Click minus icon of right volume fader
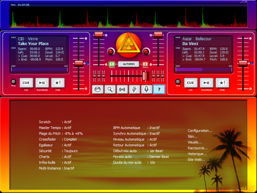Viewport: 257px width, 193px height. [151, 65]
